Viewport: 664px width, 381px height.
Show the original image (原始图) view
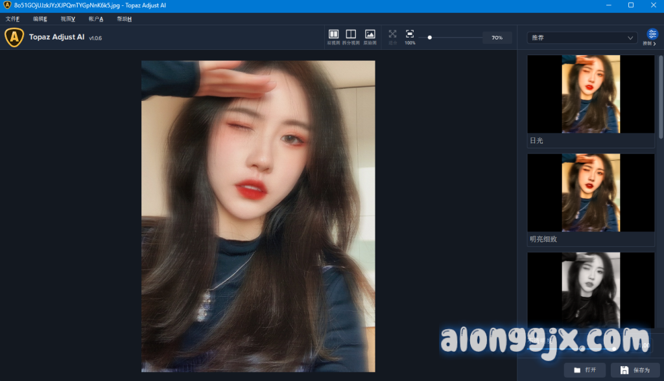pyautogui.click(x=370, y=35)
